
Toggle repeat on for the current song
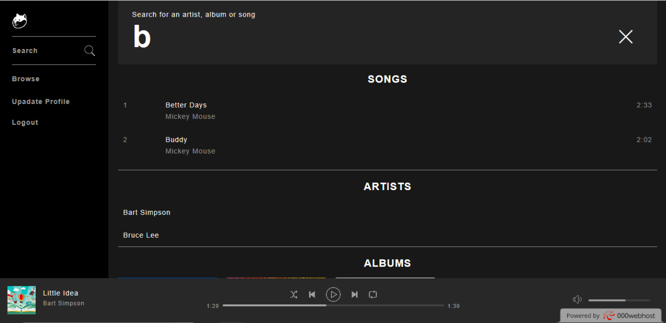click(373, 294)
